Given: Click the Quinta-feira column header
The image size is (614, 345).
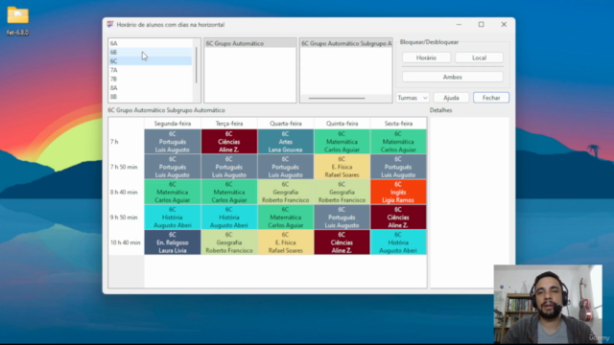Looking at the screenshot, I should [342, 124].
